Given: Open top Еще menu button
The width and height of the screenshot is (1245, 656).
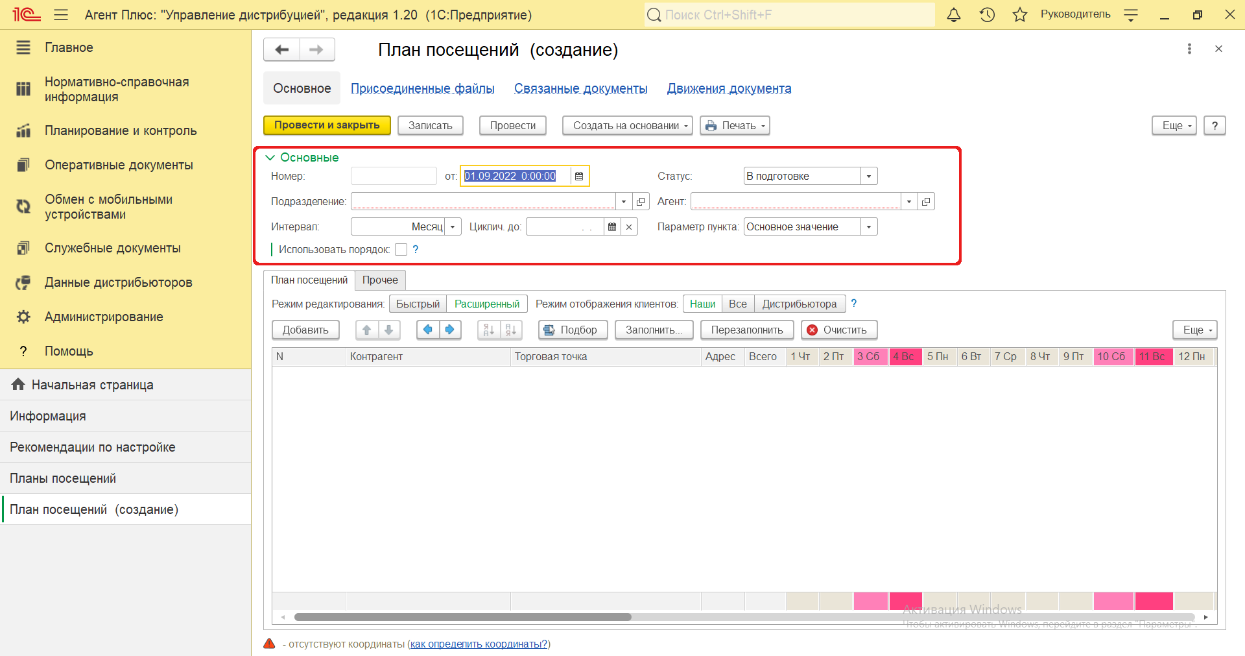Looking at the screenshot, I should (x=1174, y=125).
